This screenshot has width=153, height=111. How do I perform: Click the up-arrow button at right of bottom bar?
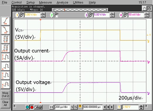[x=146, y=106]
